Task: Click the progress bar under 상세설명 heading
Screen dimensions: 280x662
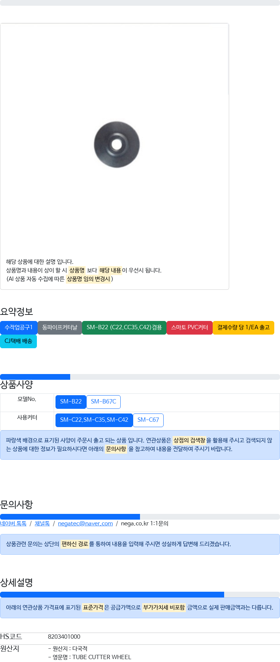Action: [x=140, y=595]
